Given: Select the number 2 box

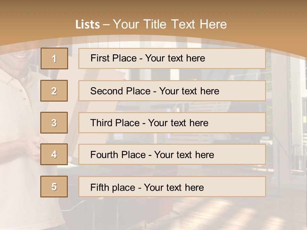Looking at the screenshot, I should click(54, 91).
